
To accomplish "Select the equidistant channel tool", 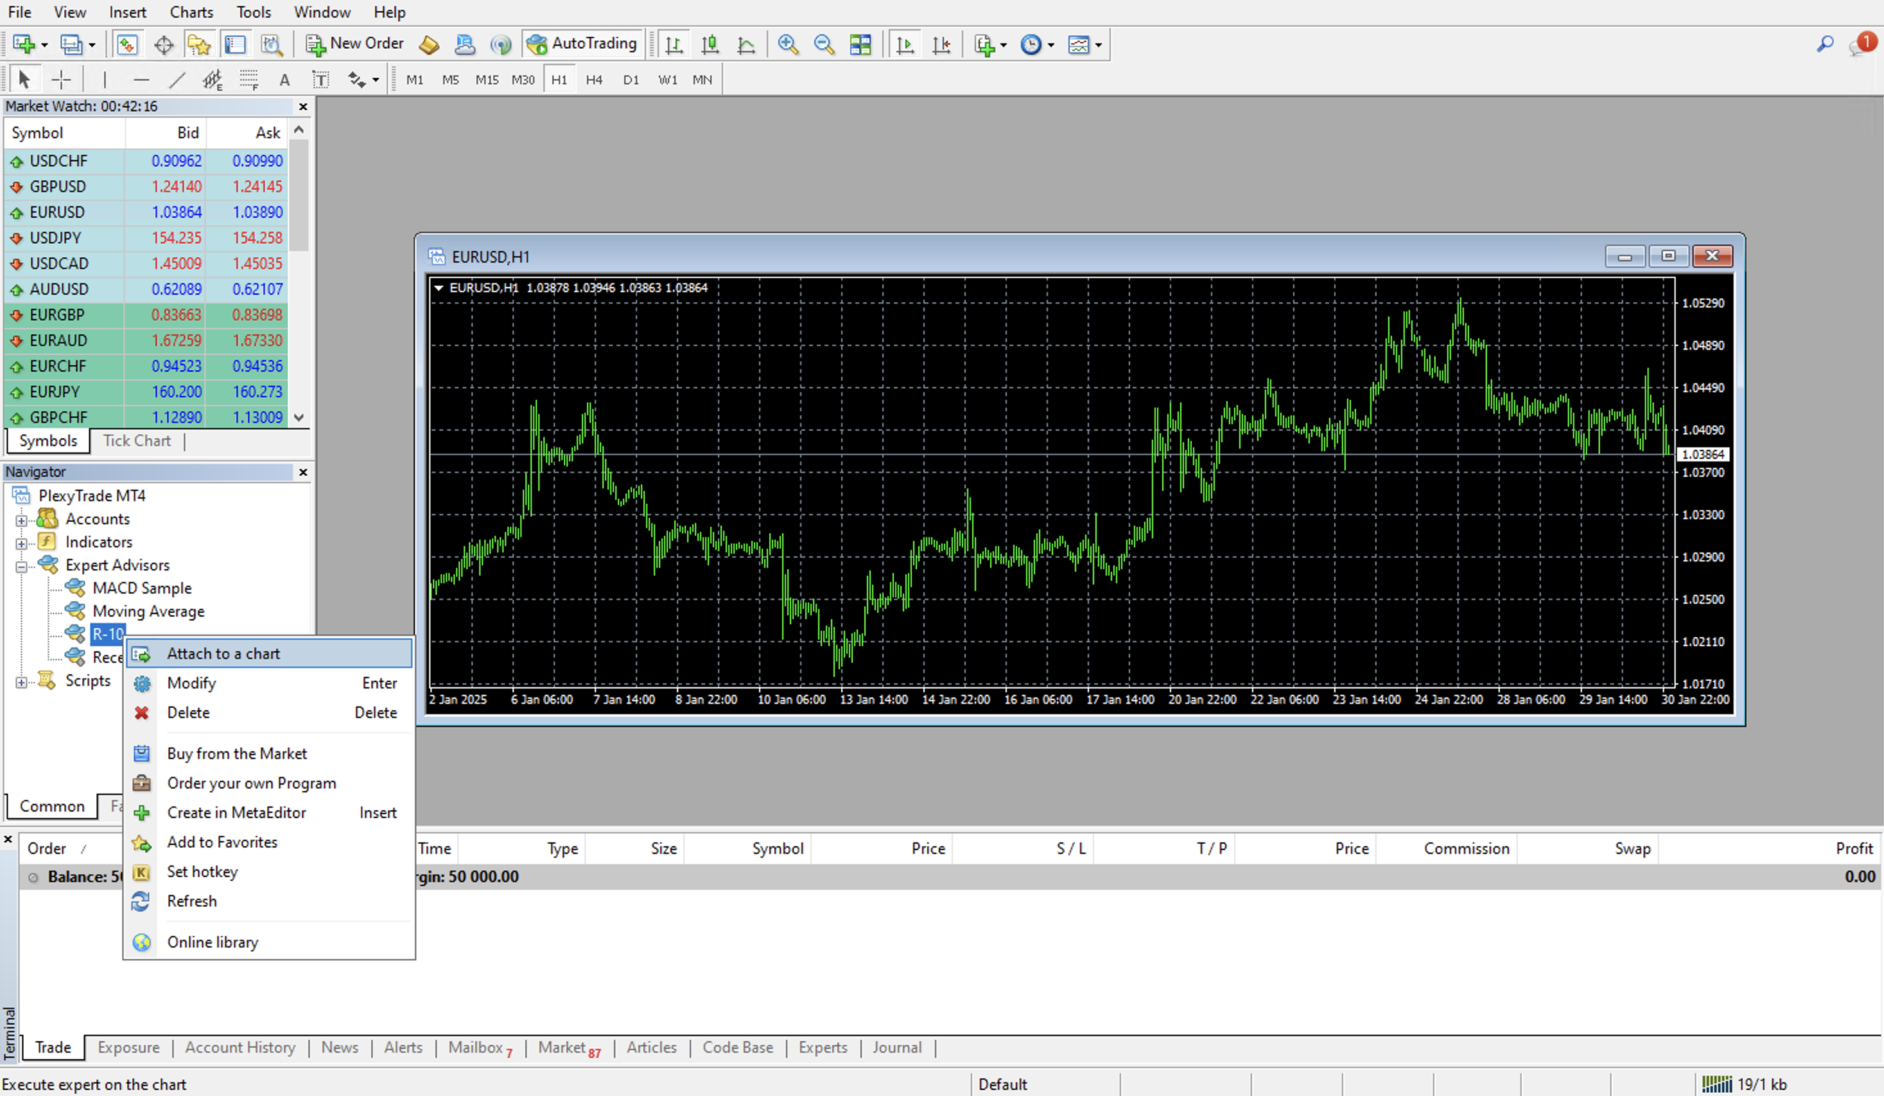I will pyautogui.click(x=213, y=79).
